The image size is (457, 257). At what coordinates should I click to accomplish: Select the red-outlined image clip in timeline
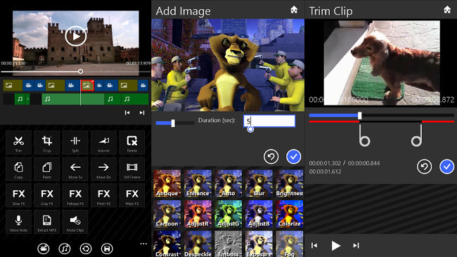[x=87, y=86]
